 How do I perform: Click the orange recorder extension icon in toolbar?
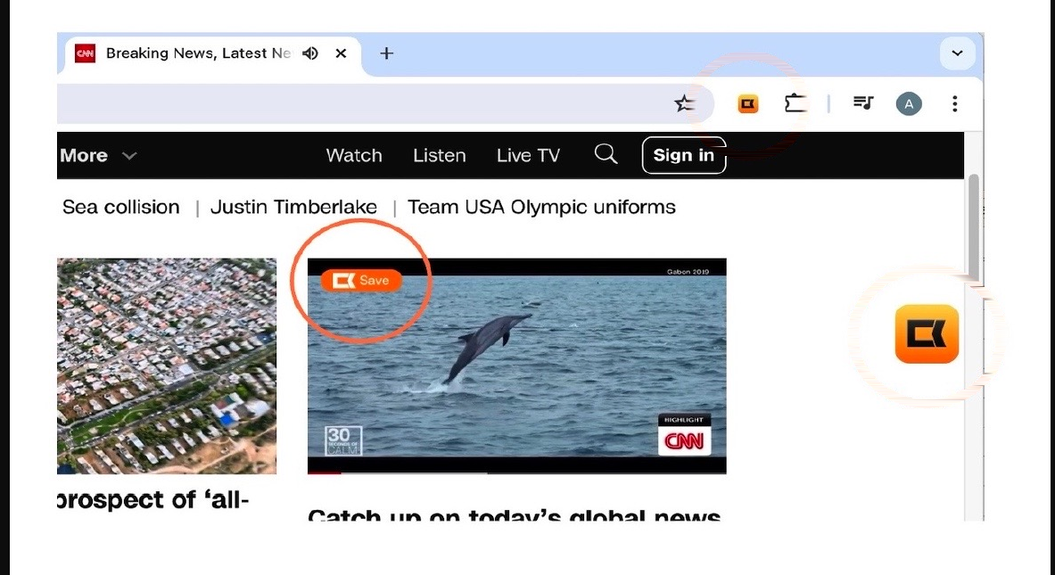748,103
